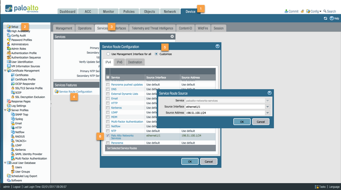341x190 pixels.
Task: Select Use Management Interface for all
Action: point(108,54)
